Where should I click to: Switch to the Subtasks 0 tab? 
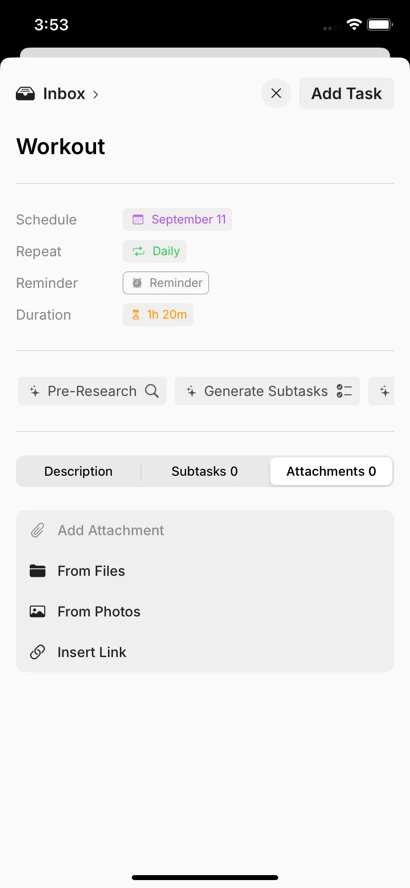tap(205, 471)
